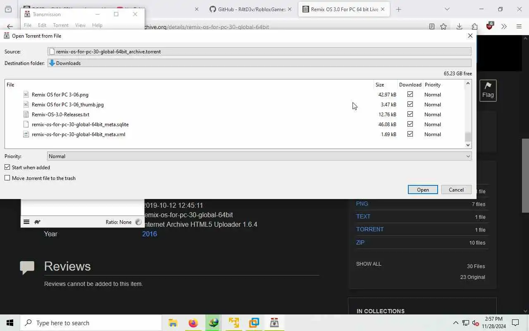Viewport: 529px width, 331px height.
Task: Click the uBlock Origin shield icon
Action: 490,26
